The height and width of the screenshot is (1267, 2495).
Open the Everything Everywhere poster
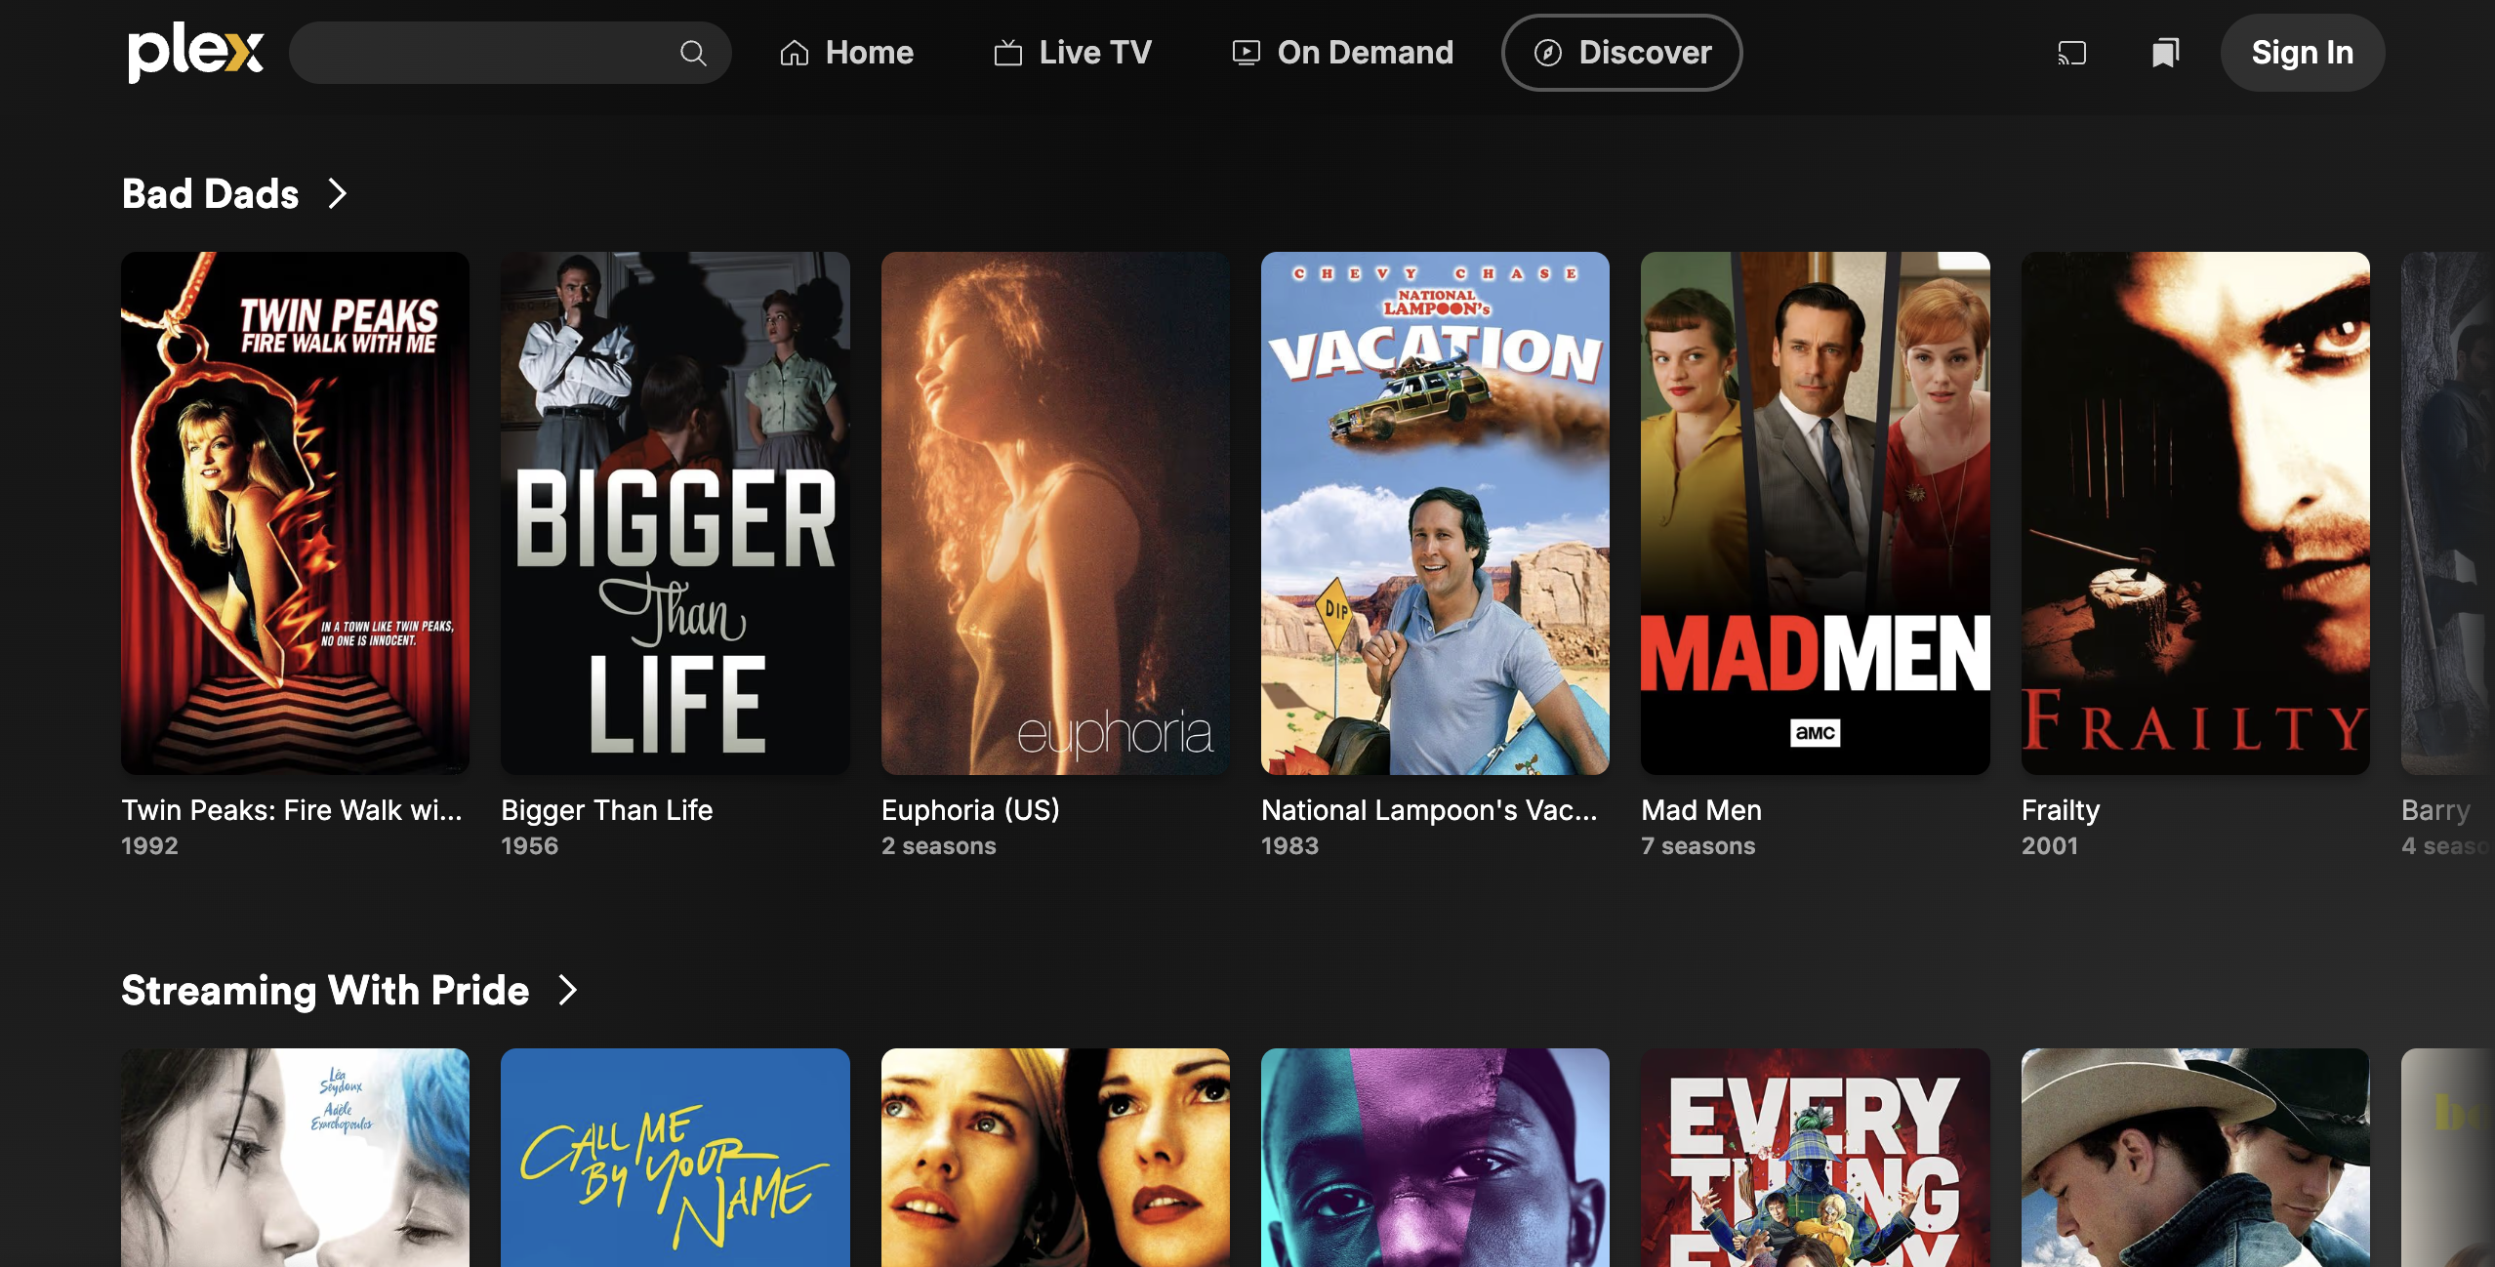(x=1815, y=1158)
